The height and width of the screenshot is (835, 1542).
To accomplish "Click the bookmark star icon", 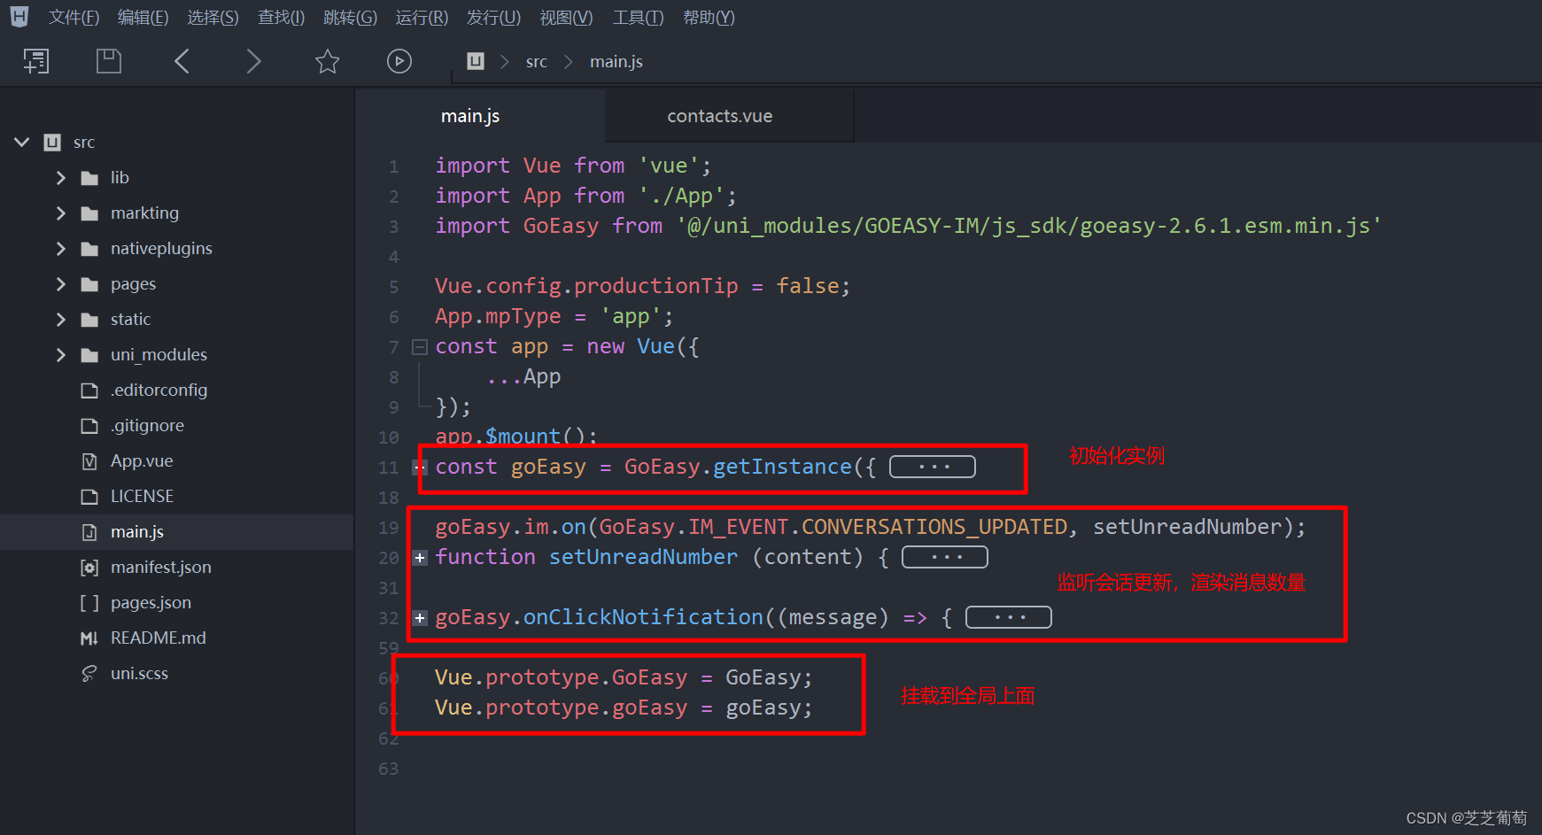I will click(327, 61).
